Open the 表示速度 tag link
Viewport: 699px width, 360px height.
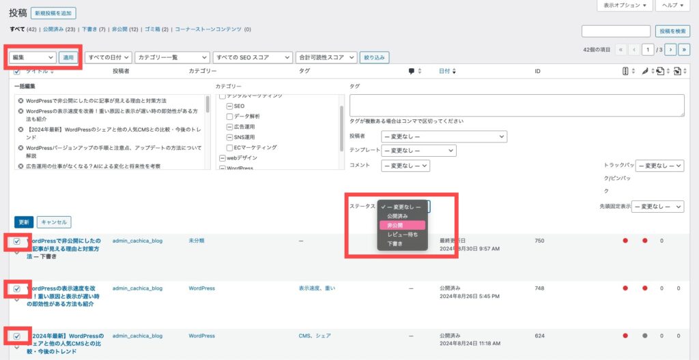(x=309, y=288)
